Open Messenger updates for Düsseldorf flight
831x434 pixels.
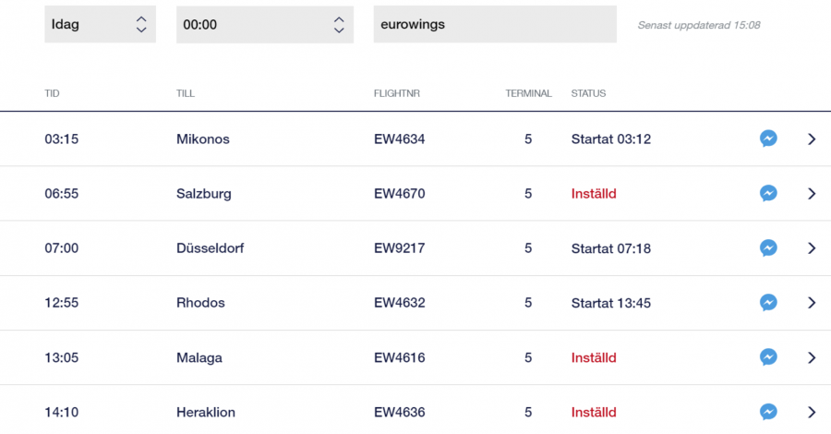pyautogui.click(x=767, y=248)
